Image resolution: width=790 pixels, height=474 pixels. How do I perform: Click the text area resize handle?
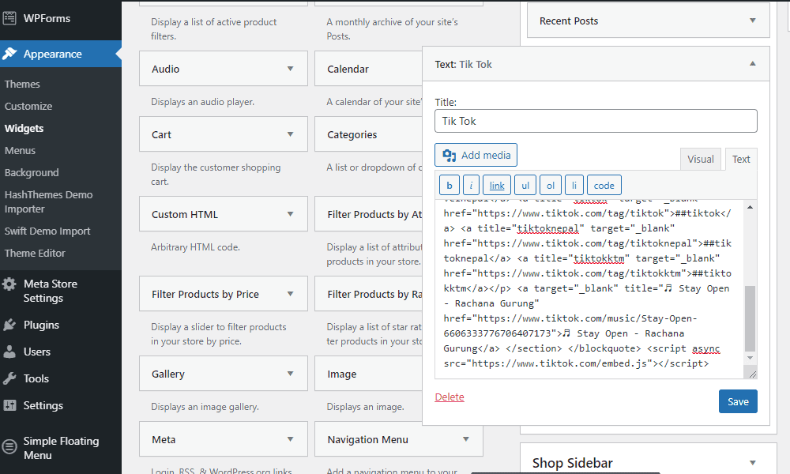pyautogui.click(x=752, y=374)
